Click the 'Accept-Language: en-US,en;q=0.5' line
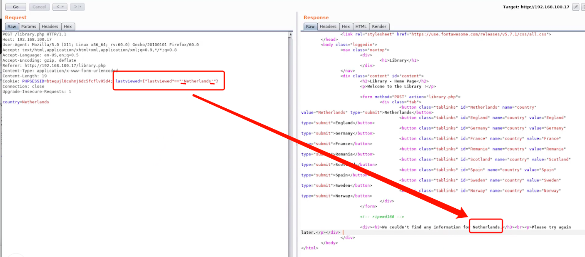 (40, 55)
